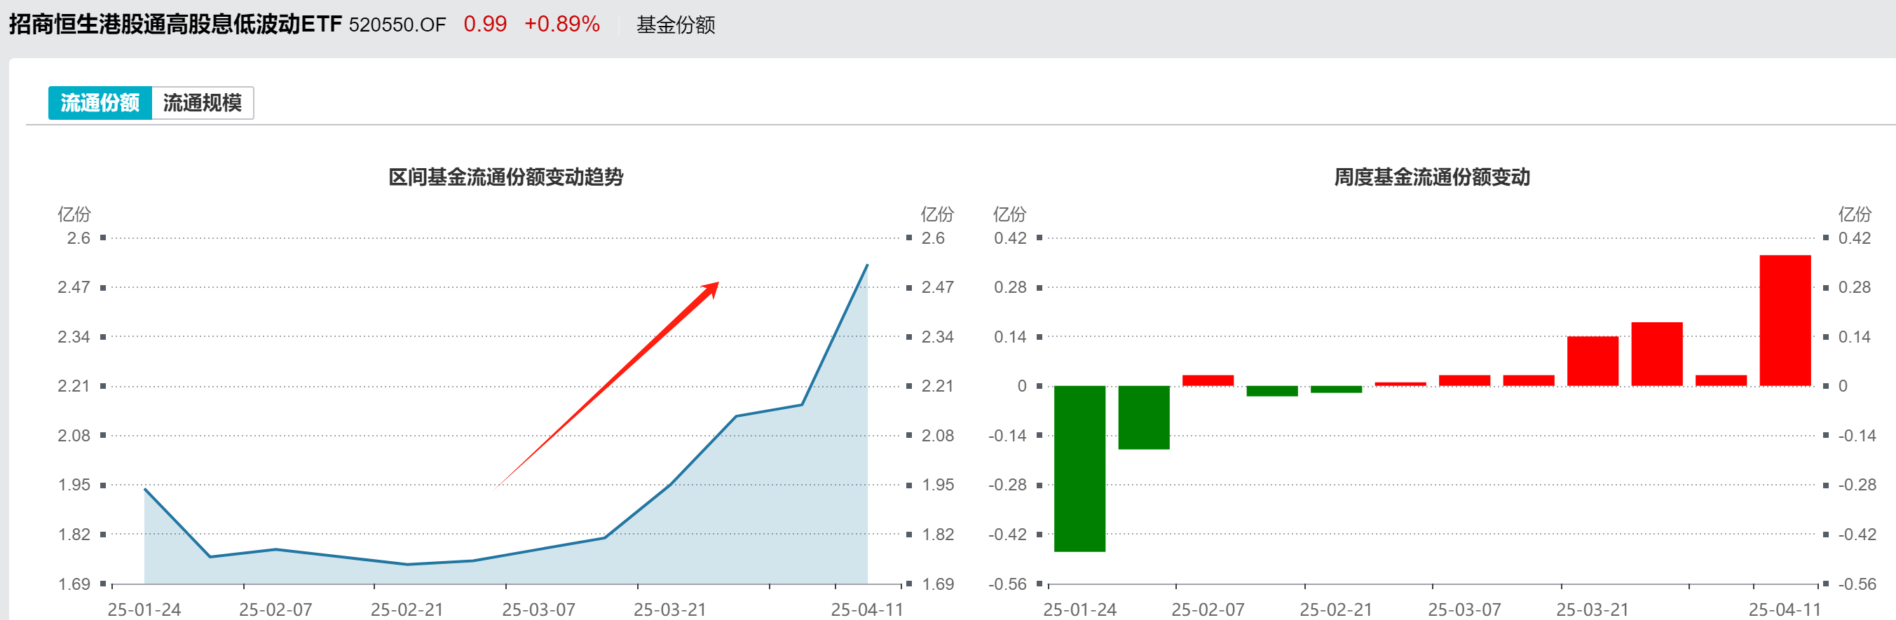The height and width of the screenshot is (620, 1896).
Task: Click right chart x-axis label 25-02-07
Action: (x=1208, y=609)
